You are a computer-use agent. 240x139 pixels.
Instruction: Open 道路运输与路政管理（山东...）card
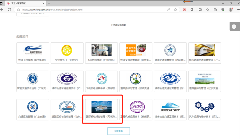tap(67, 110)
